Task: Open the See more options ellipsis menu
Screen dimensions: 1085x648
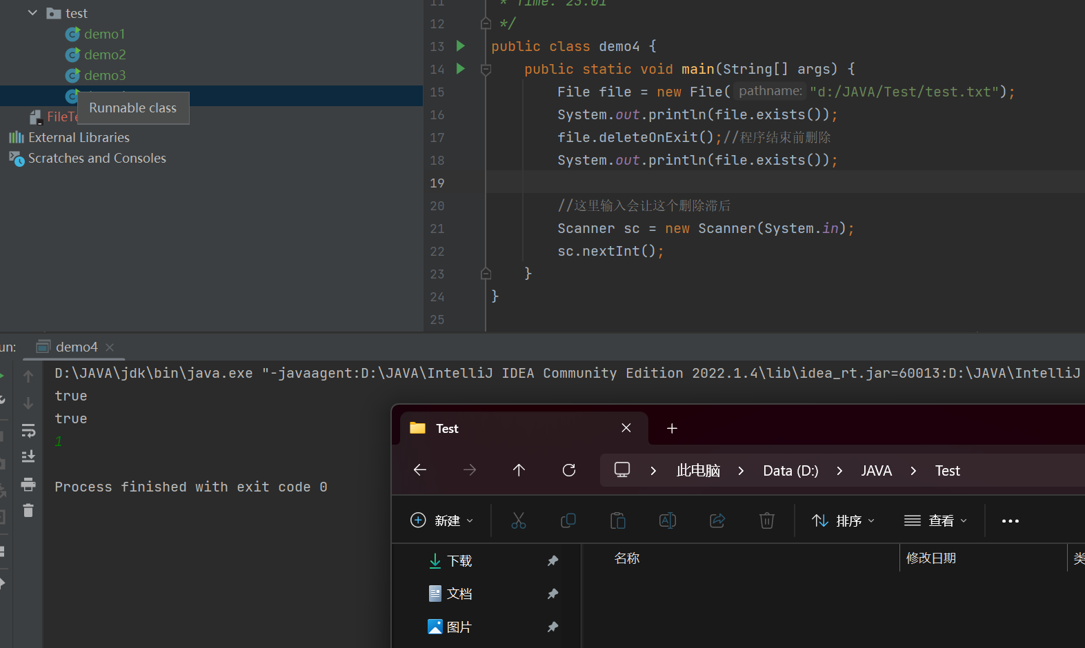Action: [1011, 521]
